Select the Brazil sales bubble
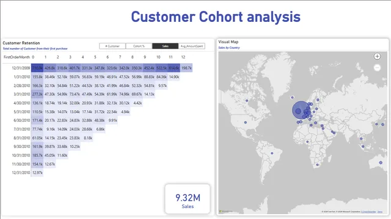 (272, 153)
